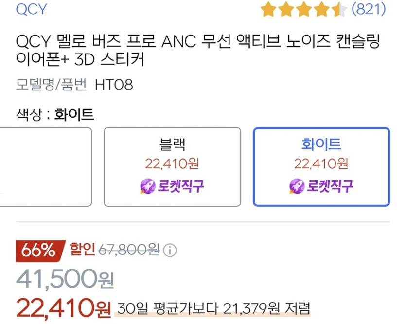The image size is (406, 324).
Task: Select the partially visible left color option
Action: 46,166
